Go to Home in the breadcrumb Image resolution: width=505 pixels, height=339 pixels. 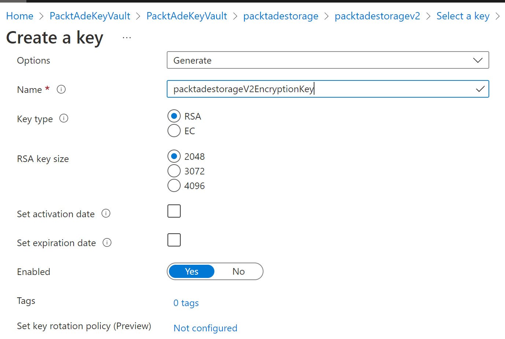tap(20, 16)
